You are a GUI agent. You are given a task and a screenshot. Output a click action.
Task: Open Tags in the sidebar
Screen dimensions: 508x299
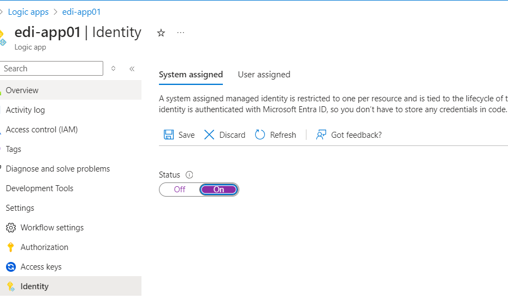[70, 149]
